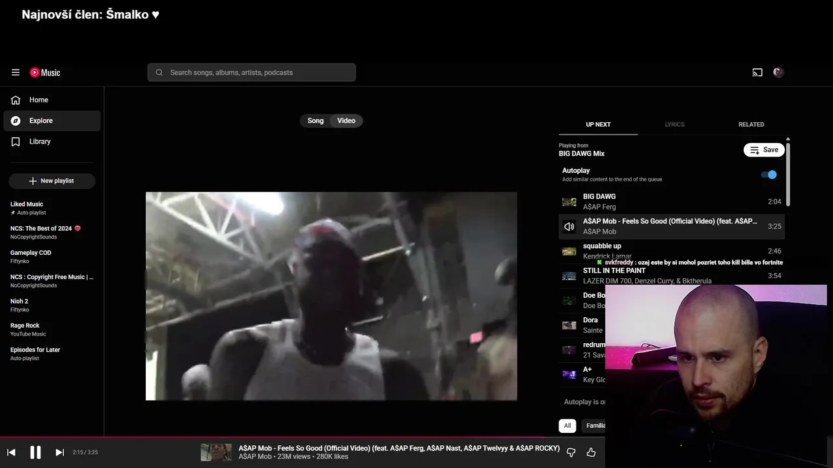The image size is (833, 468).
Task: Open Explore in sidebar
Action: pyautogui.click(x=52, y=121)
